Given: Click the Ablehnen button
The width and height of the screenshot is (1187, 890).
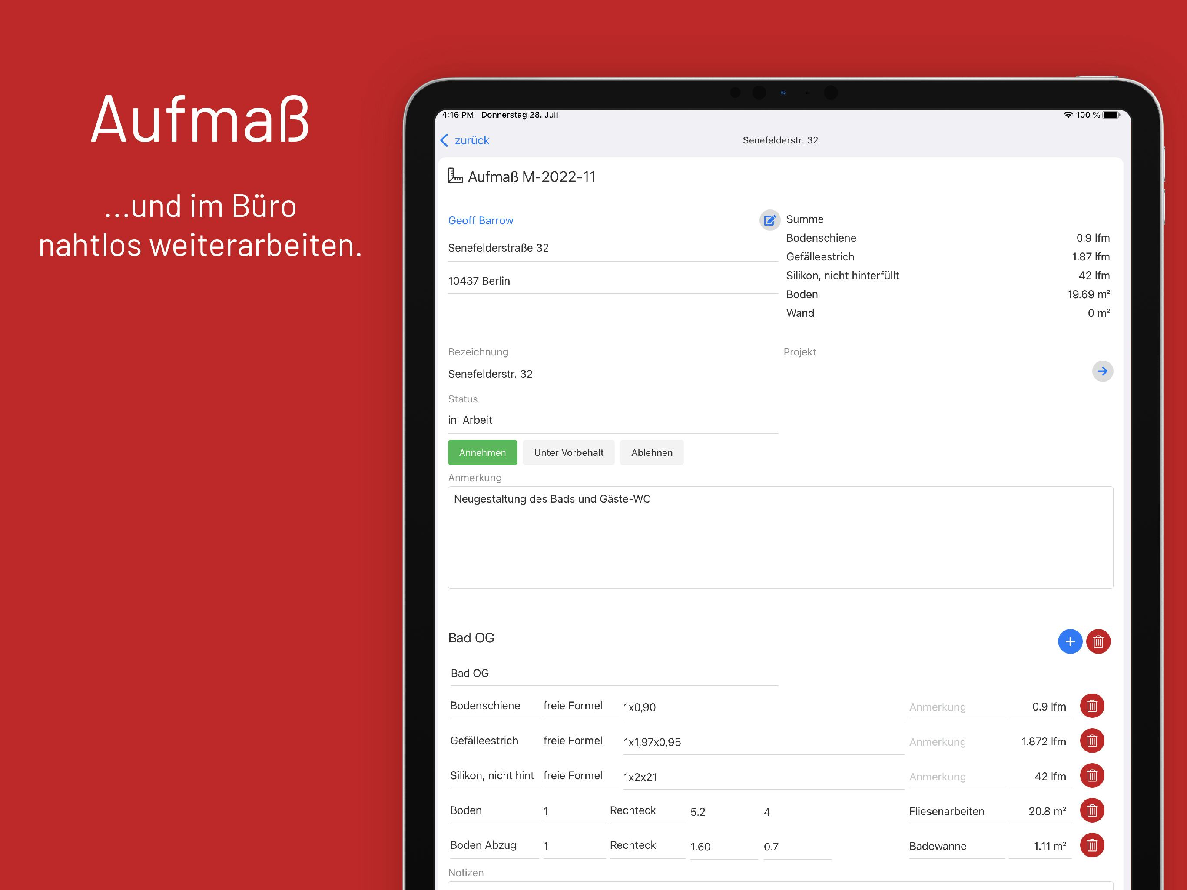Looking at the screenshot, I should pyautogui.click(x=651, y=452).
